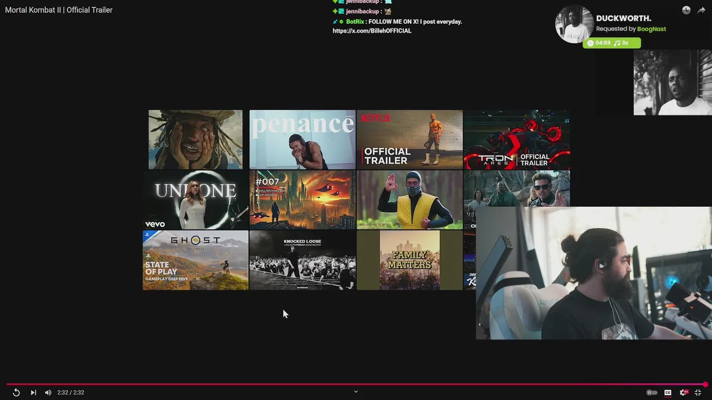Open the Netflix Official Trailer thumbnail
712x400 pixels.
409,139
